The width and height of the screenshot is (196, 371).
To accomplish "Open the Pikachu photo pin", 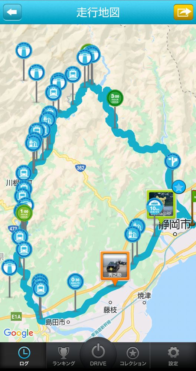I will 161,204.
